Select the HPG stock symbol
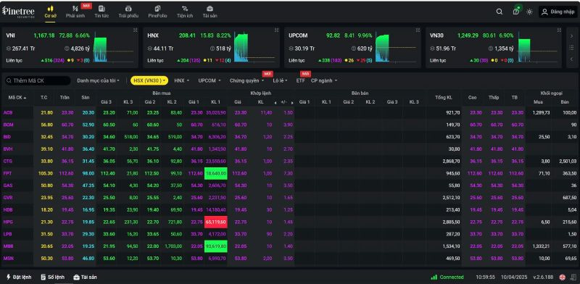This screenshot has height=284, width=580. click(x=8, y=222)
